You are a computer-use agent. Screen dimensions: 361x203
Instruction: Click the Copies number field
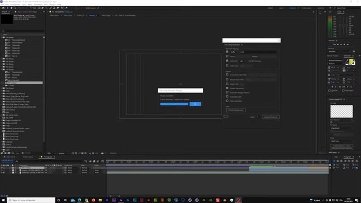click(258, 117)
